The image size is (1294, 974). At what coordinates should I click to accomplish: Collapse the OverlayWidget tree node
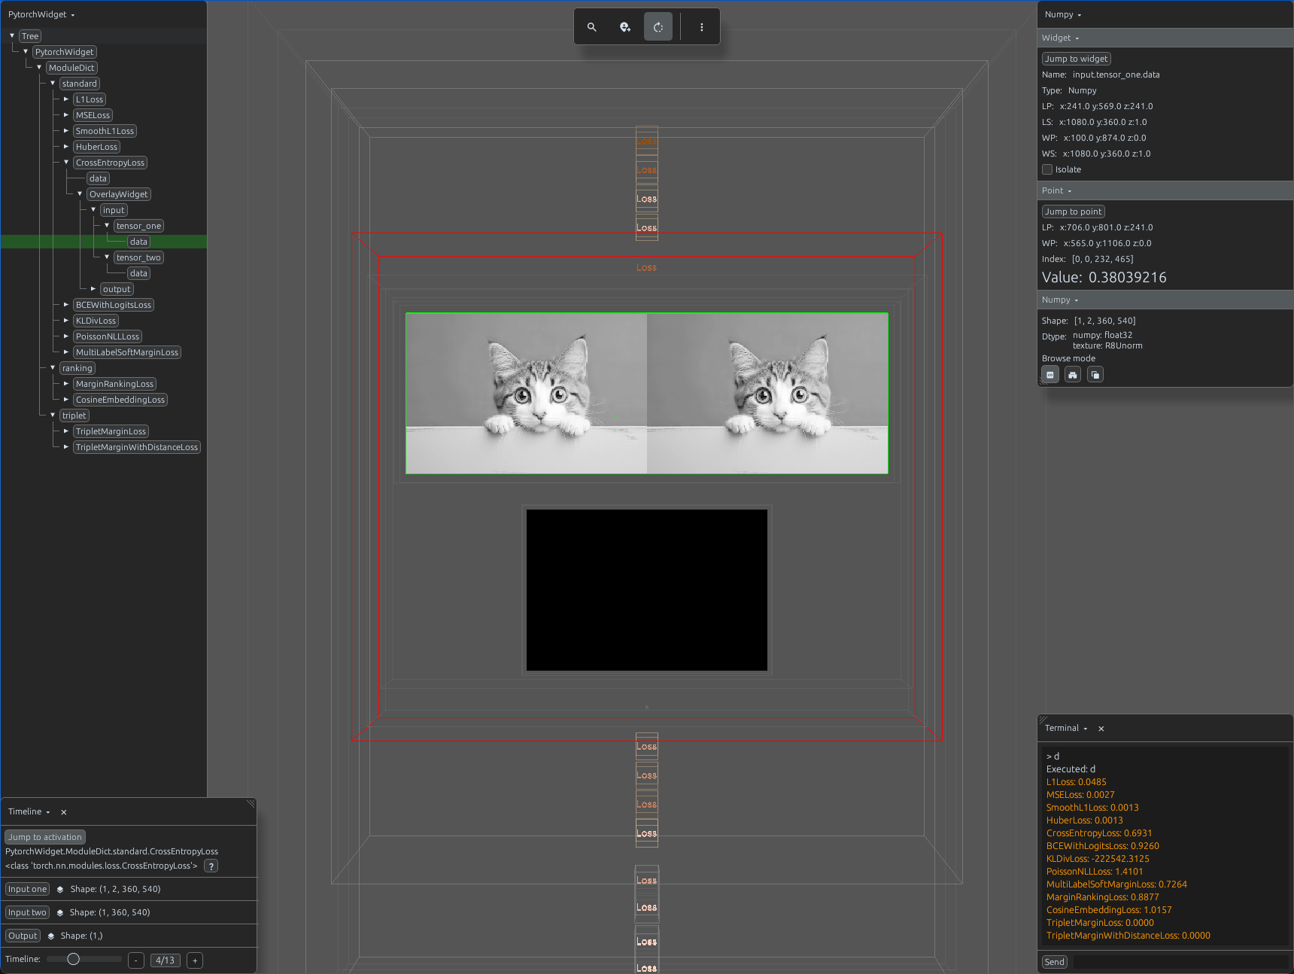(80, 194)
